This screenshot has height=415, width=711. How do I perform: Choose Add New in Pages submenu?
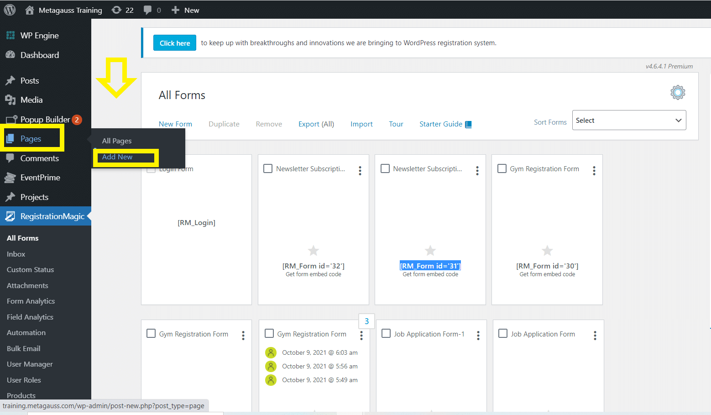[117, 157]
